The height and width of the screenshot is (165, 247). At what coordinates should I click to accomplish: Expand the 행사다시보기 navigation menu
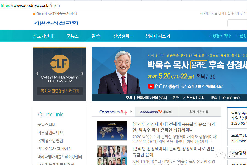pos(158,36)
